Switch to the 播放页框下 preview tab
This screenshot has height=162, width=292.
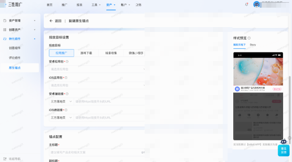[239, 45]
